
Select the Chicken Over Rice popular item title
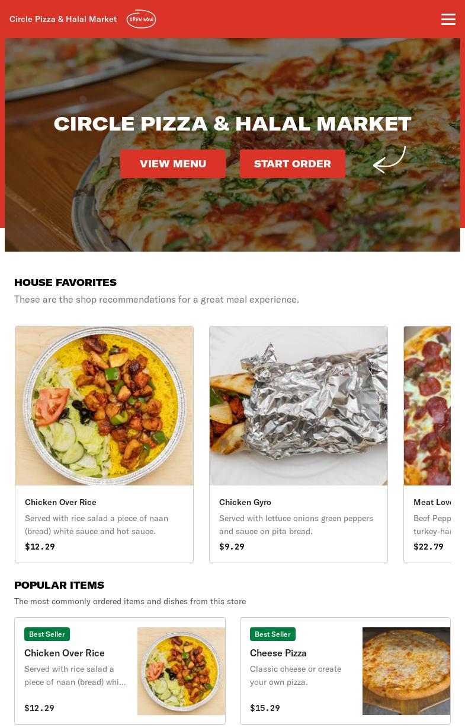[65, 653]
